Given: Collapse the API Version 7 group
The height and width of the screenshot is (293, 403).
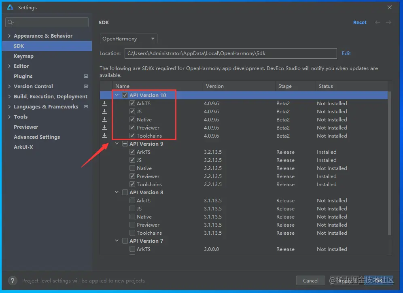Looking at the screenshot, I should 117,241.
